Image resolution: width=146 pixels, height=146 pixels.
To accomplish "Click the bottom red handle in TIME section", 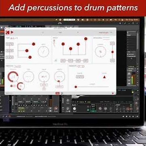I will (30, 57).
